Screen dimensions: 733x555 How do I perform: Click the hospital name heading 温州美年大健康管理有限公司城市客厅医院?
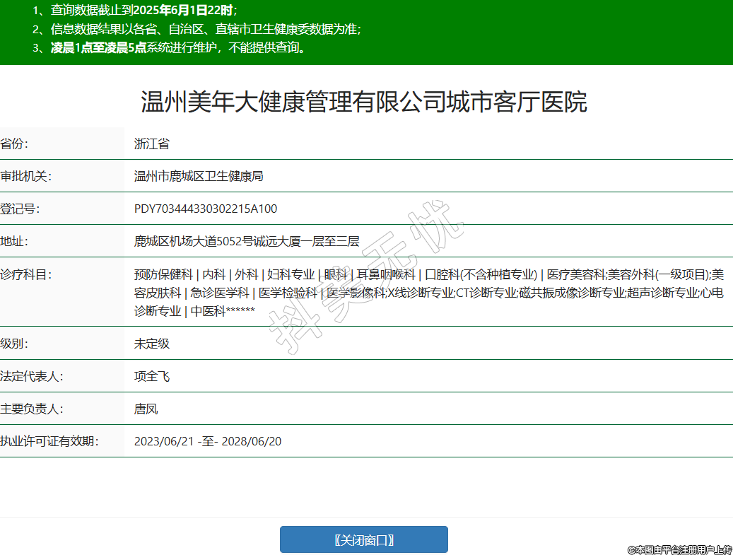364,102
